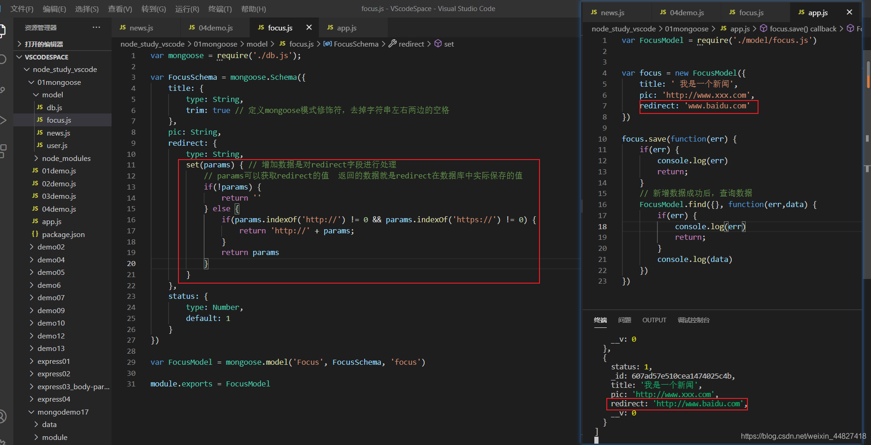The width and height of the screenshot is (871, 445).
Task: Close the app.js tab in right editor
Action: coord(849,12)
